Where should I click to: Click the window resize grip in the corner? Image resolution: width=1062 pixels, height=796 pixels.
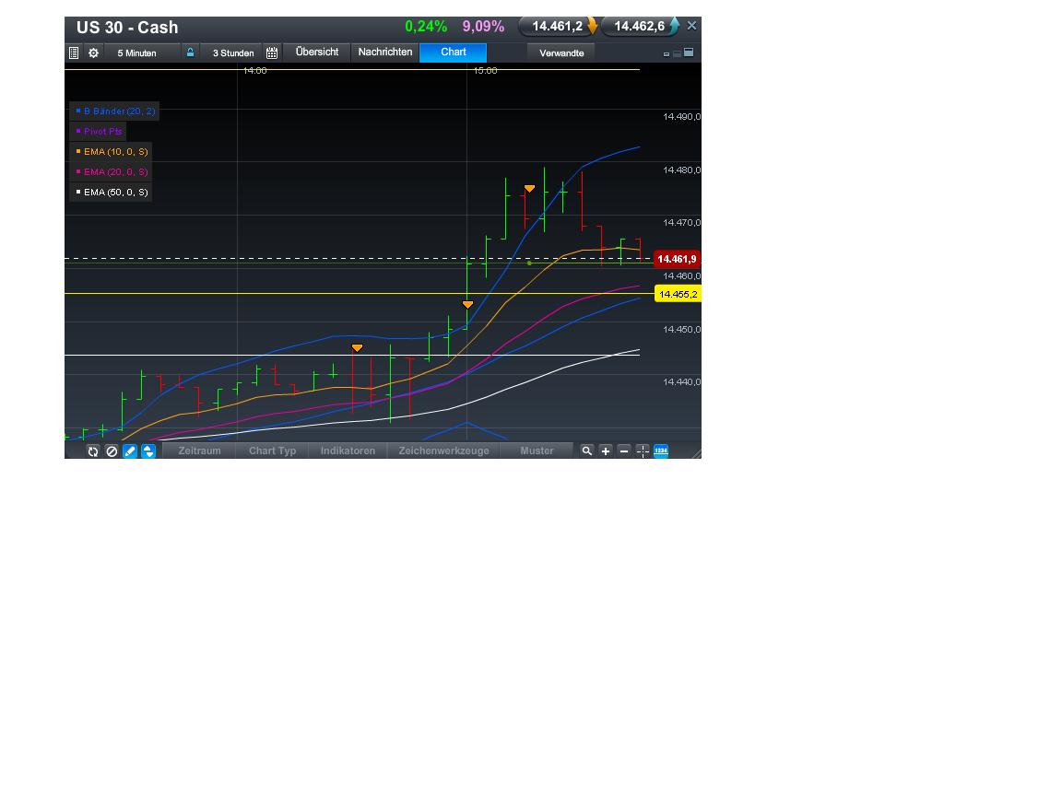click(696, 453)
